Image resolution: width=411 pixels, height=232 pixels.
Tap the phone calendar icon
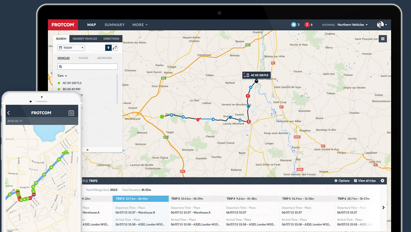[71, 113]
